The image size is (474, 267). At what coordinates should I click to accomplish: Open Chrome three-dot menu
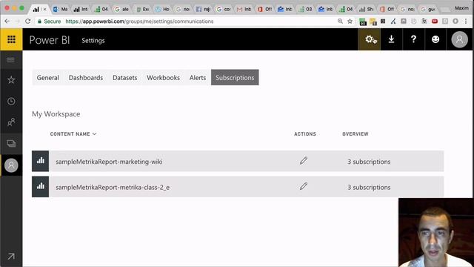[x=466, y=22]
